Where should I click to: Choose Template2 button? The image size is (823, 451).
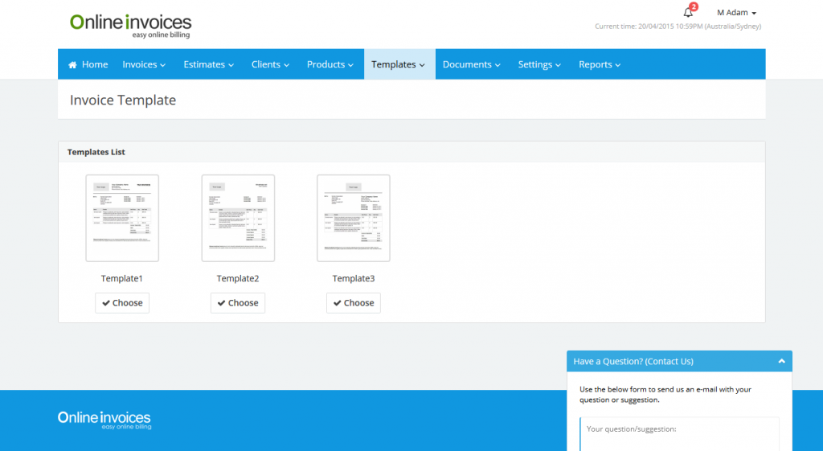pos(238,303)
